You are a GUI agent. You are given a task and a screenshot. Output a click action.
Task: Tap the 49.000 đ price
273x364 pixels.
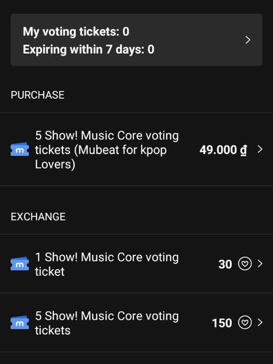point(223,150)
